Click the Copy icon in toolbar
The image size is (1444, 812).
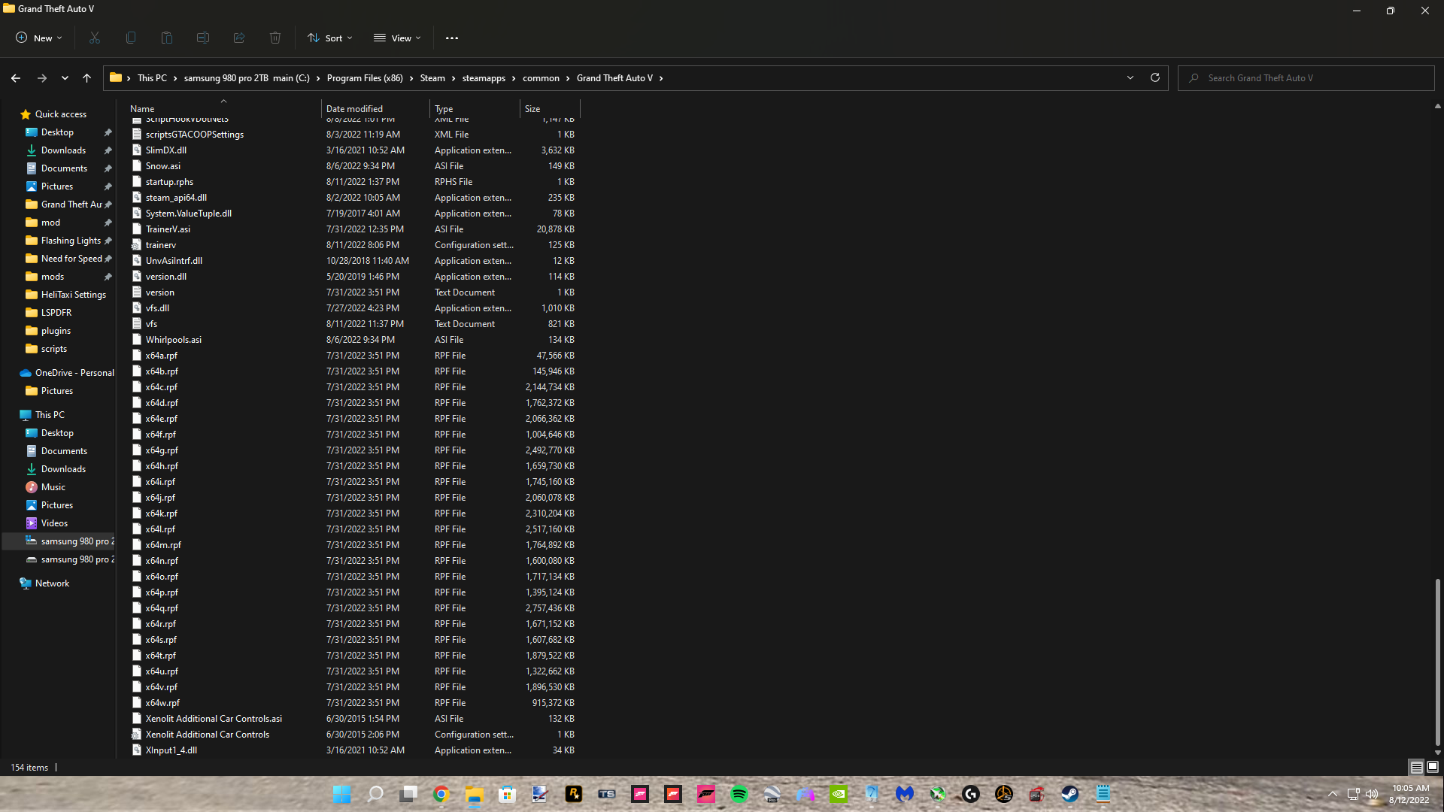click(131, 38)
